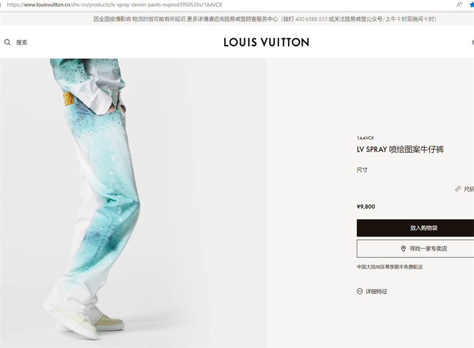Open the ruler size guide icon
The height and width of the screenshot is (348, 474).
pyautogui.click(x=458, y=189)
